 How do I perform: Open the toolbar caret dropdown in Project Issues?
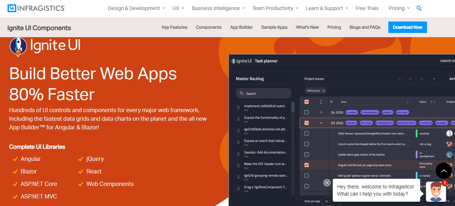coord(434,79)
